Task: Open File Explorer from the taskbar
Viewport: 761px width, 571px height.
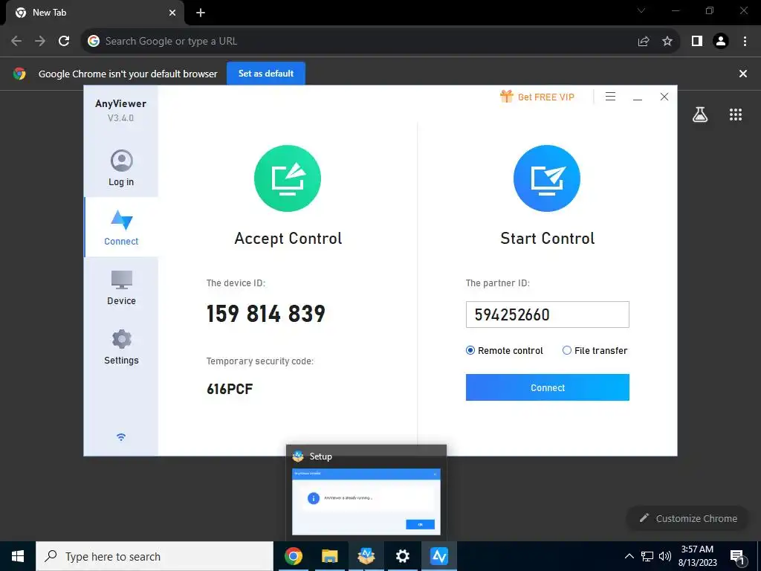Action: (x=329, y=556)
